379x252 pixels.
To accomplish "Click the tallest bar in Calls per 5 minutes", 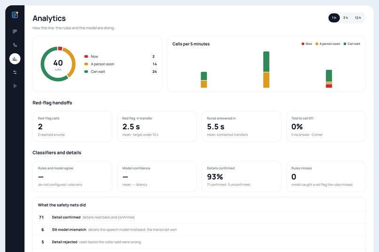I will click(266, 69).
